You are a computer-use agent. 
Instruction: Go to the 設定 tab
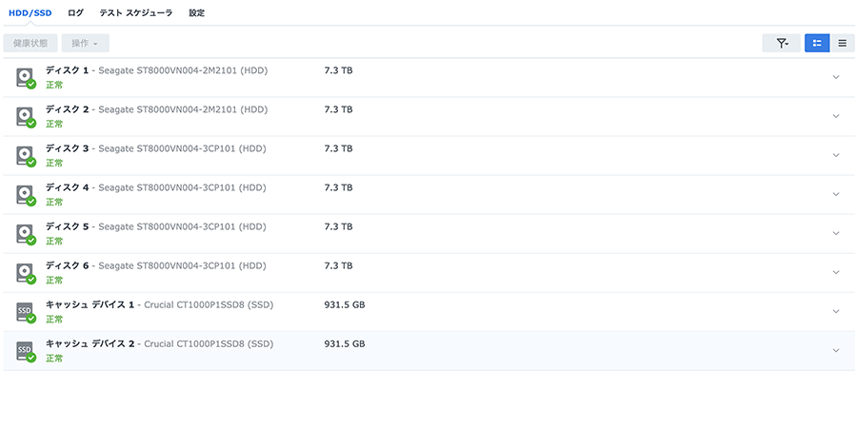pyautogui.click(x=196, y=13)
